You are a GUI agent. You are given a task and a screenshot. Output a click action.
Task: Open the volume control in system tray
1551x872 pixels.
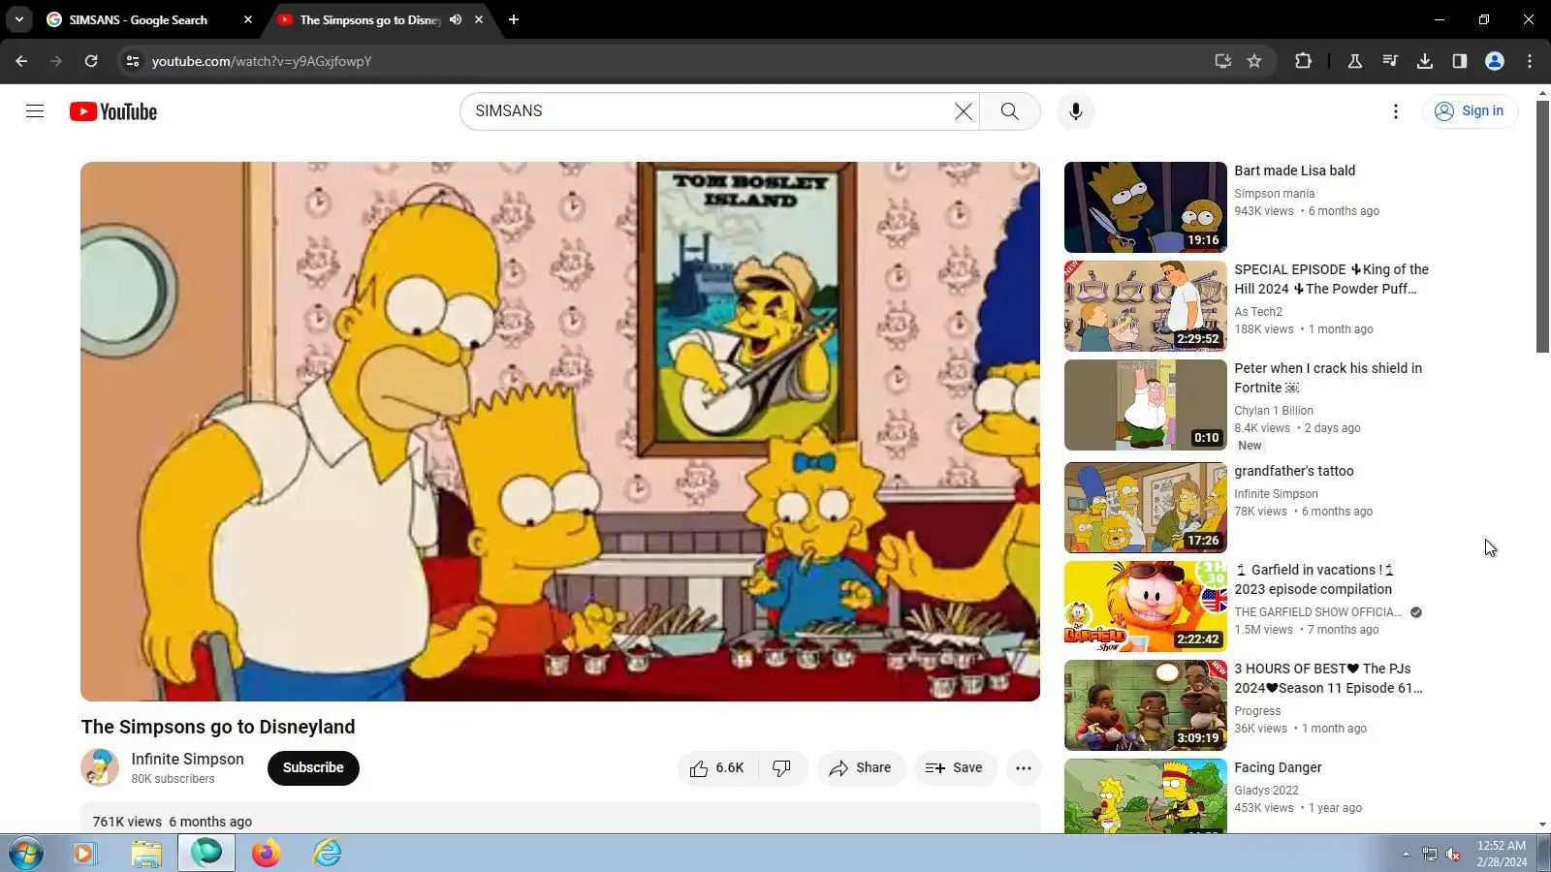pos(1453,854)
